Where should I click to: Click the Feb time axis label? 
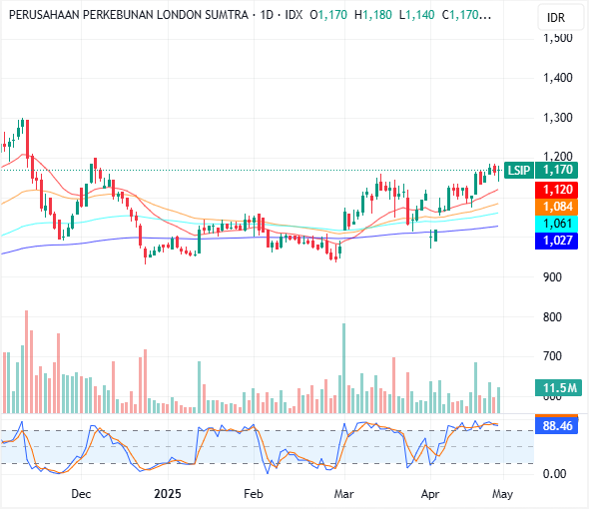click(x=254, y=494)
